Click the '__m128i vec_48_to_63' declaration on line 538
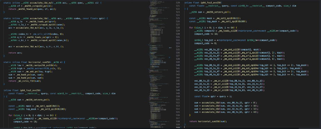Image resolution: width=321 pixels, height=129 pixels. tap(239, 59)
